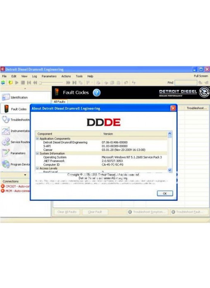Click the Component column header
This screenshot has width=210, height=288.
click(x=68, y=134)
